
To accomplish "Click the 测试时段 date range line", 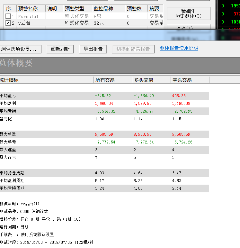I will [47, 242].
